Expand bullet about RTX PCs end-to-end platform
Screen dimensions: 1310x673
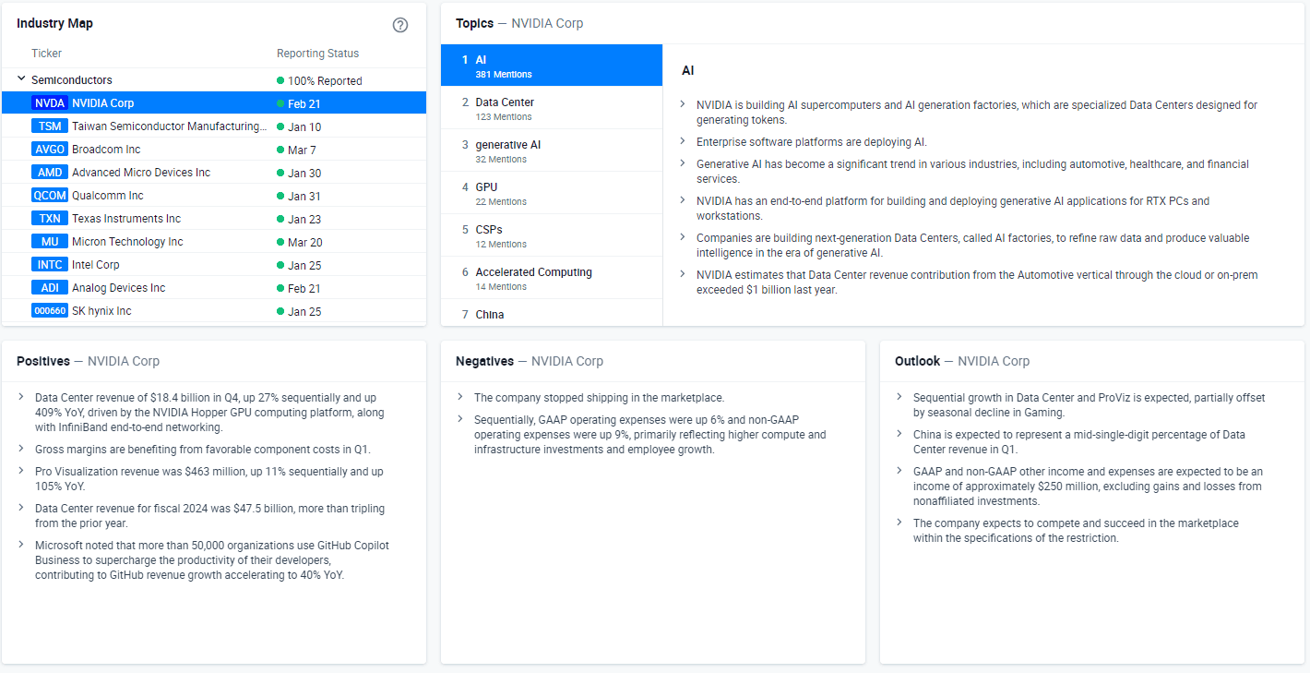pyautogui.click(x=683, y=200)
